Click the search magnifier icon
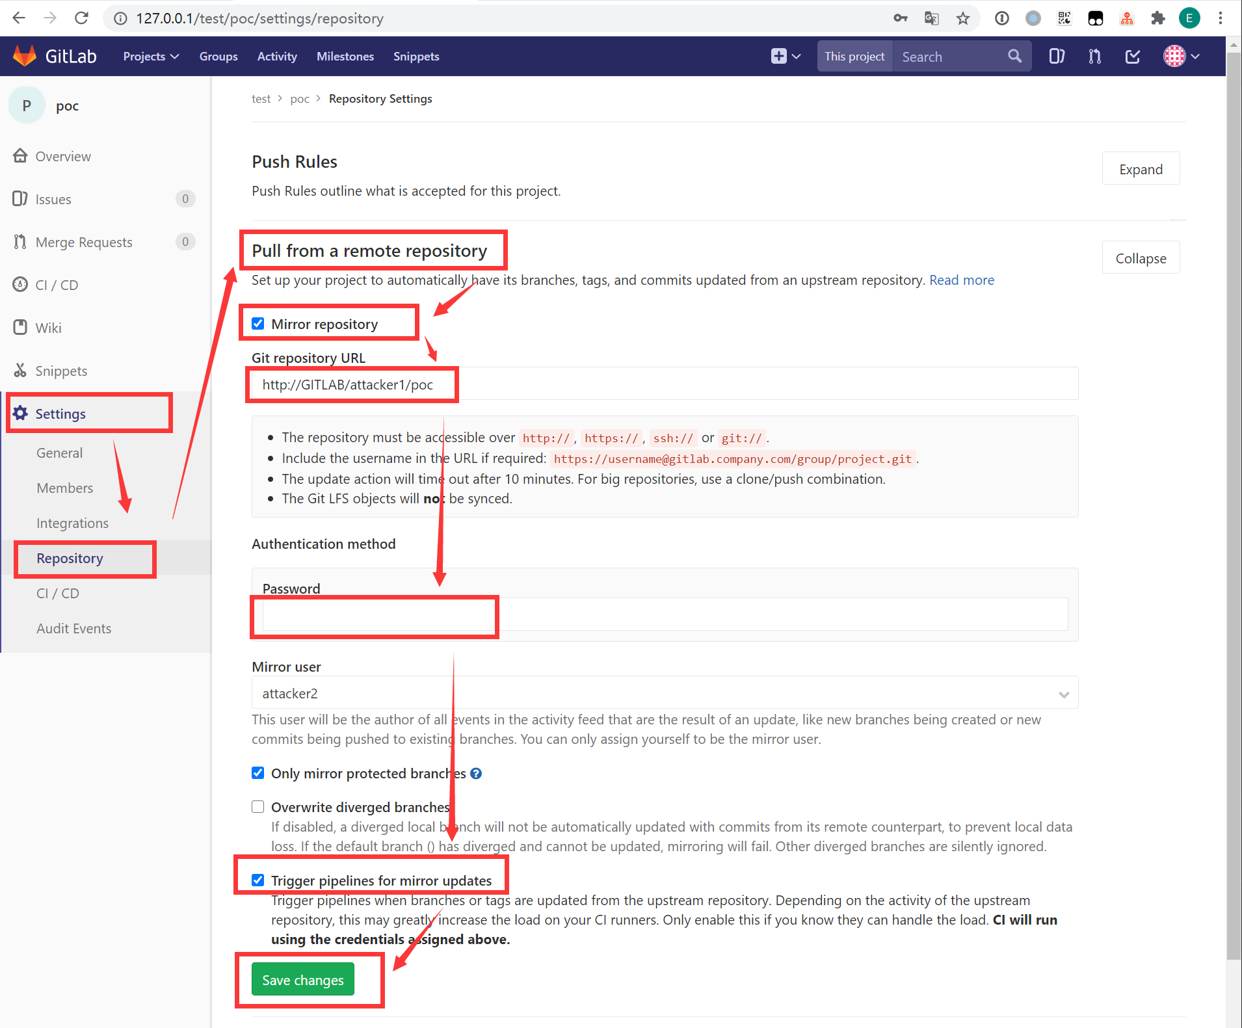Image resolution: width=1242 pixels, height=1028 pixels. pyautogui.click(x=1014, y=56)
